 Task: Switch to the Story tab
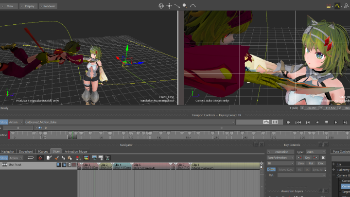tap(56, 151)
